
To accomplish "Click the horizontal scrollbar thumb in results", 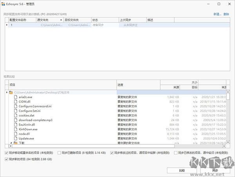I will (93, 146).
